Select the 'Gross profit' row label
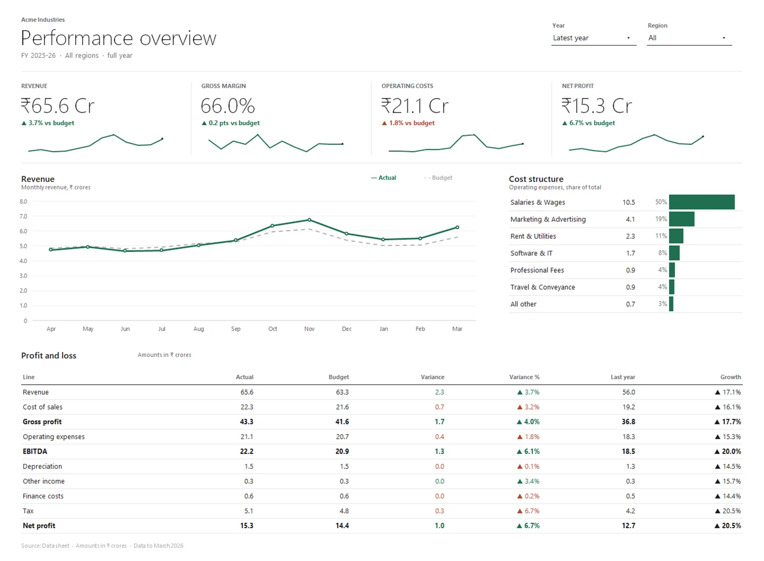The height and width of the screenshot is (561, 764). [x=42, y=422]
